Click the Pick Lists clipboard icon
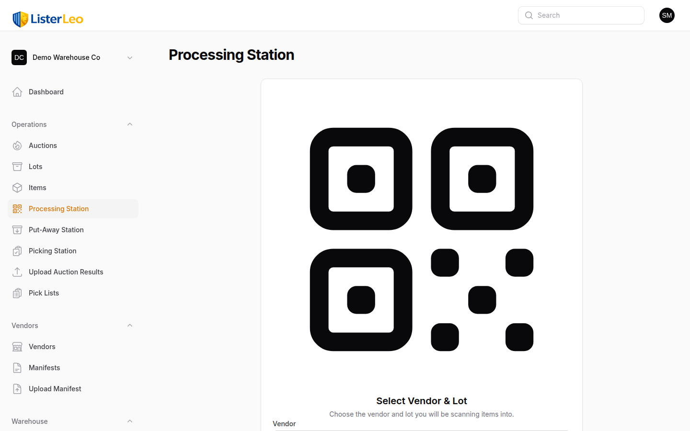 [17, 293]
